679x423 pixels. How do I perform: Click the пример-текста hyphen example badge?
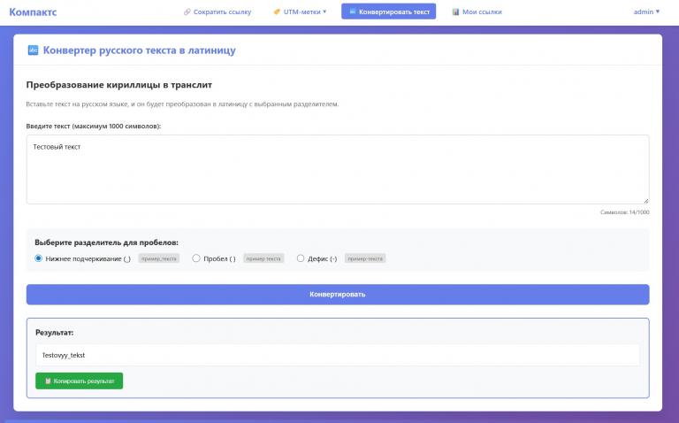[x=365, y=258]
